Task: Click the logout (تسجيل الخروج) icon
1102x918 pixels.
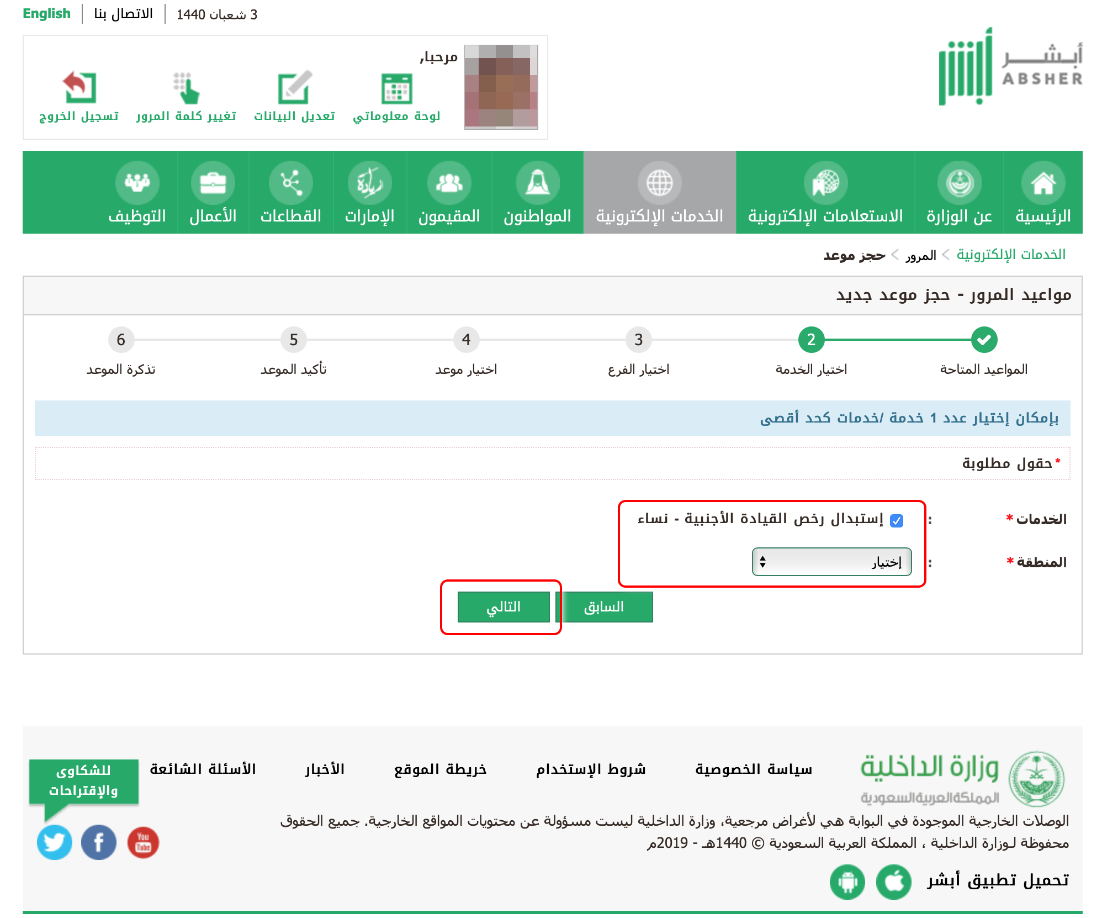Action: pos(80,88)
